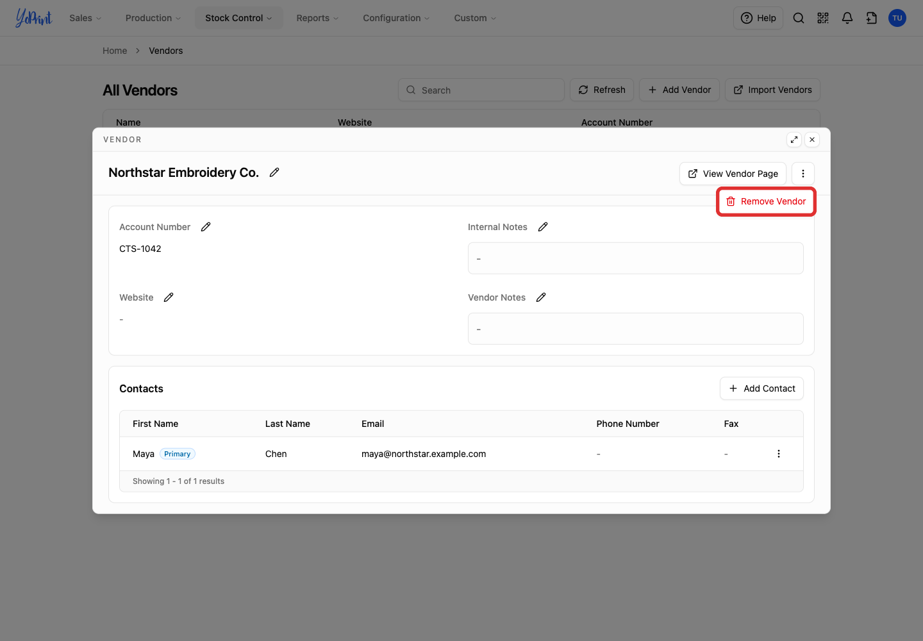Open the global search icon
Screen dimensions: 923x641
click(799, 18)
